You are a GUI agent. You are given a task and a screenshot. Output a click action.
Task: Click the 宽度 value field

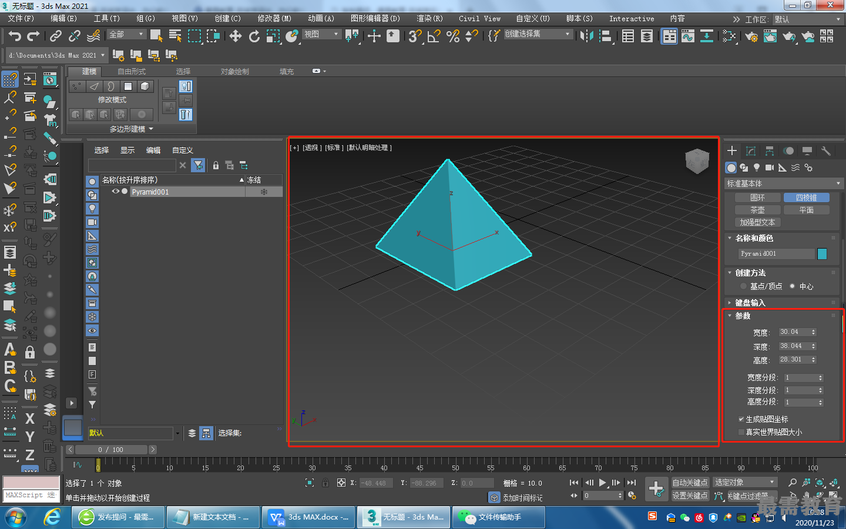point(794,332)
